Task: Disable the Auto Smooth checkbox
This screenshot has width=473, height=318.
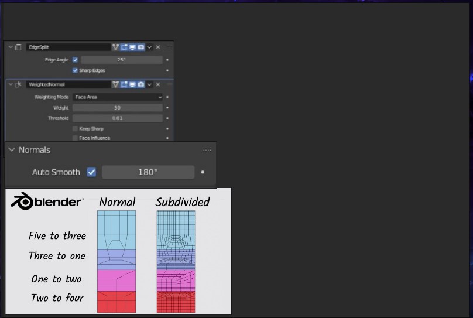Action: click(x=91, y=172)
